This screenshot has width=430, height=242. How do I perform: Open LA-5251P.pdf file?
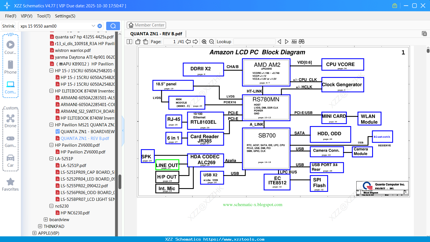[73, 165]
